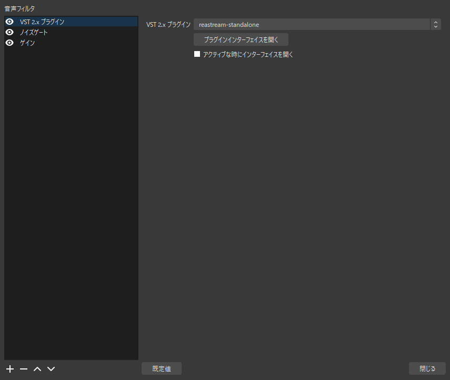Add a new audio filter with plus icon

pos(10,369)
